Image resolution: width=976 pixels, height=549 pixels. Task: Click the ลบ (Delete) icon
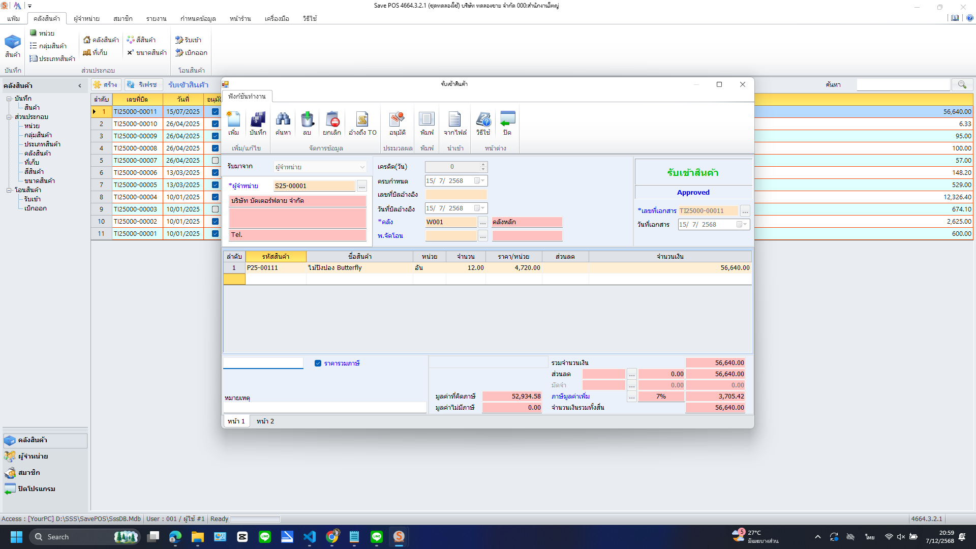pyautogui.click(x=307, y=123)
